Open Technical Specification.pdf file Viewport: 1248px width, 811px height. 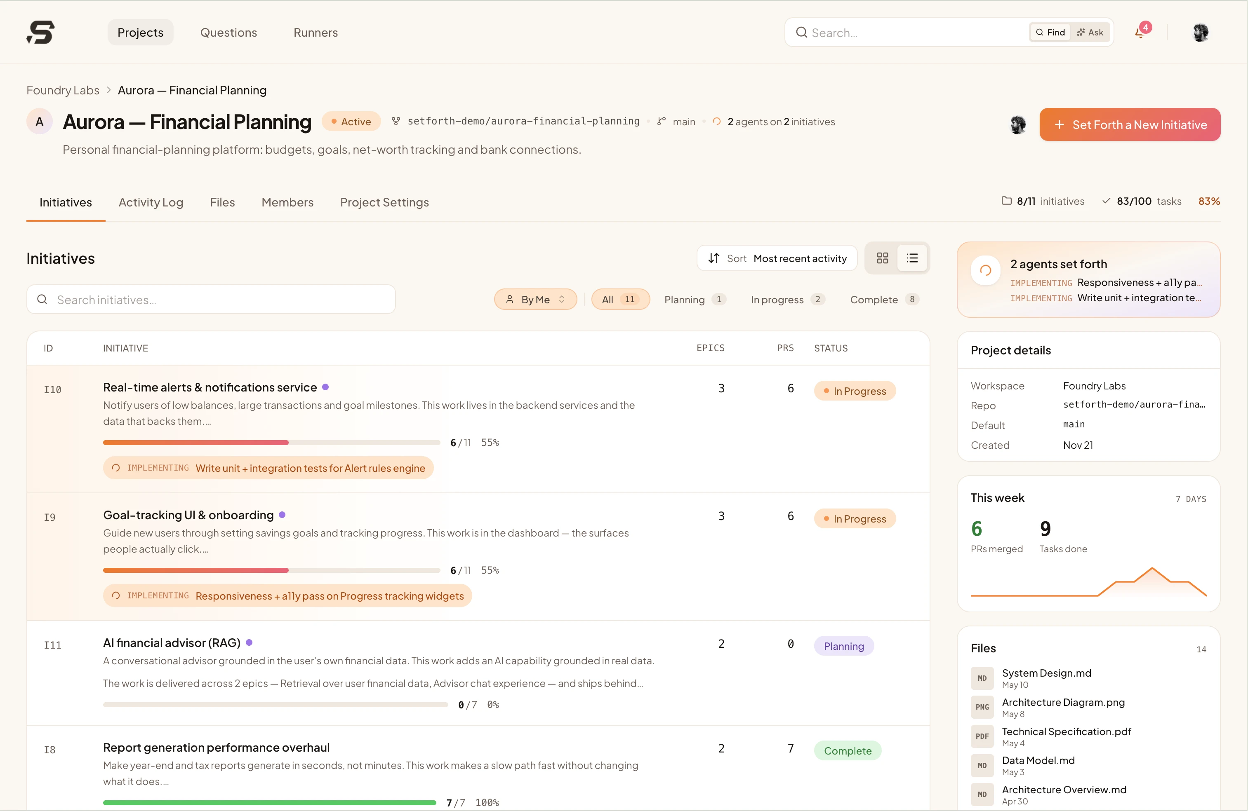(1066, 732)
